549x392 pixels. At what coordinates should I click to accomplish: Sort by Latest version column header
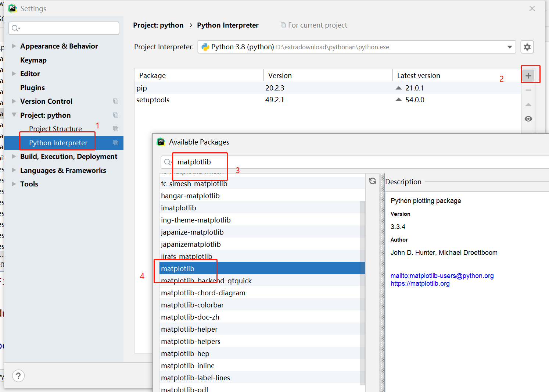[457, 75]
